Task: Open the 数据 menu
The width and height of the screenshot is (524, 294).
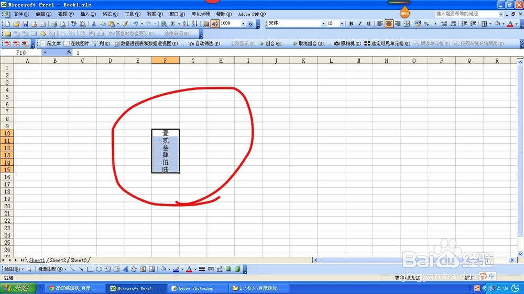Action: pos(155,14)
